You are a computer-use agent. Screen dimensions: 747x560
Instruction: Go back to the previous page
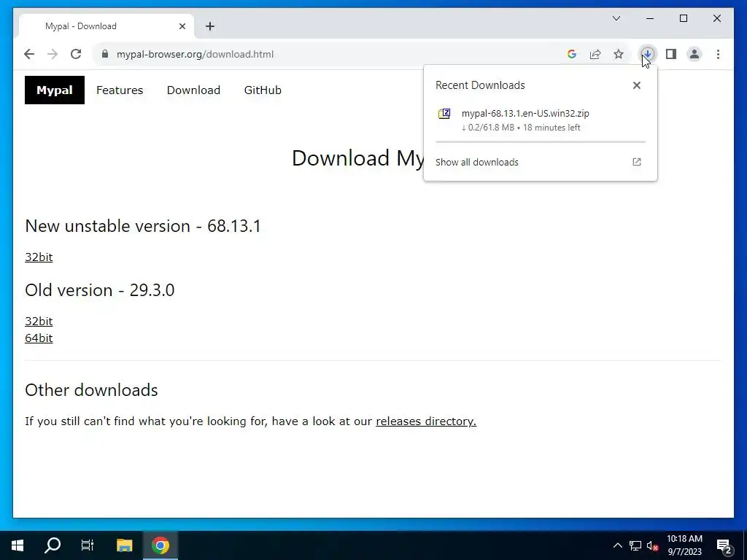(x=29, y=54)
